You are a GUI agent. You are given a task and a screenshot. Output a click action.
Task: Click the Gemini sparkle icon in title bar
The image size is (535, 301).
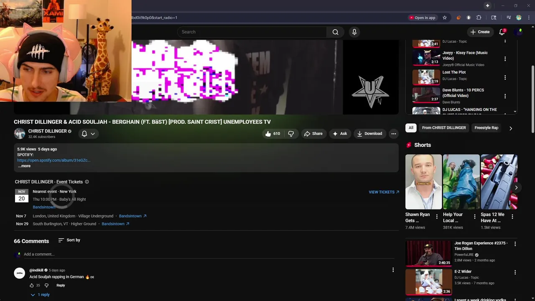[x=487, y=5]
